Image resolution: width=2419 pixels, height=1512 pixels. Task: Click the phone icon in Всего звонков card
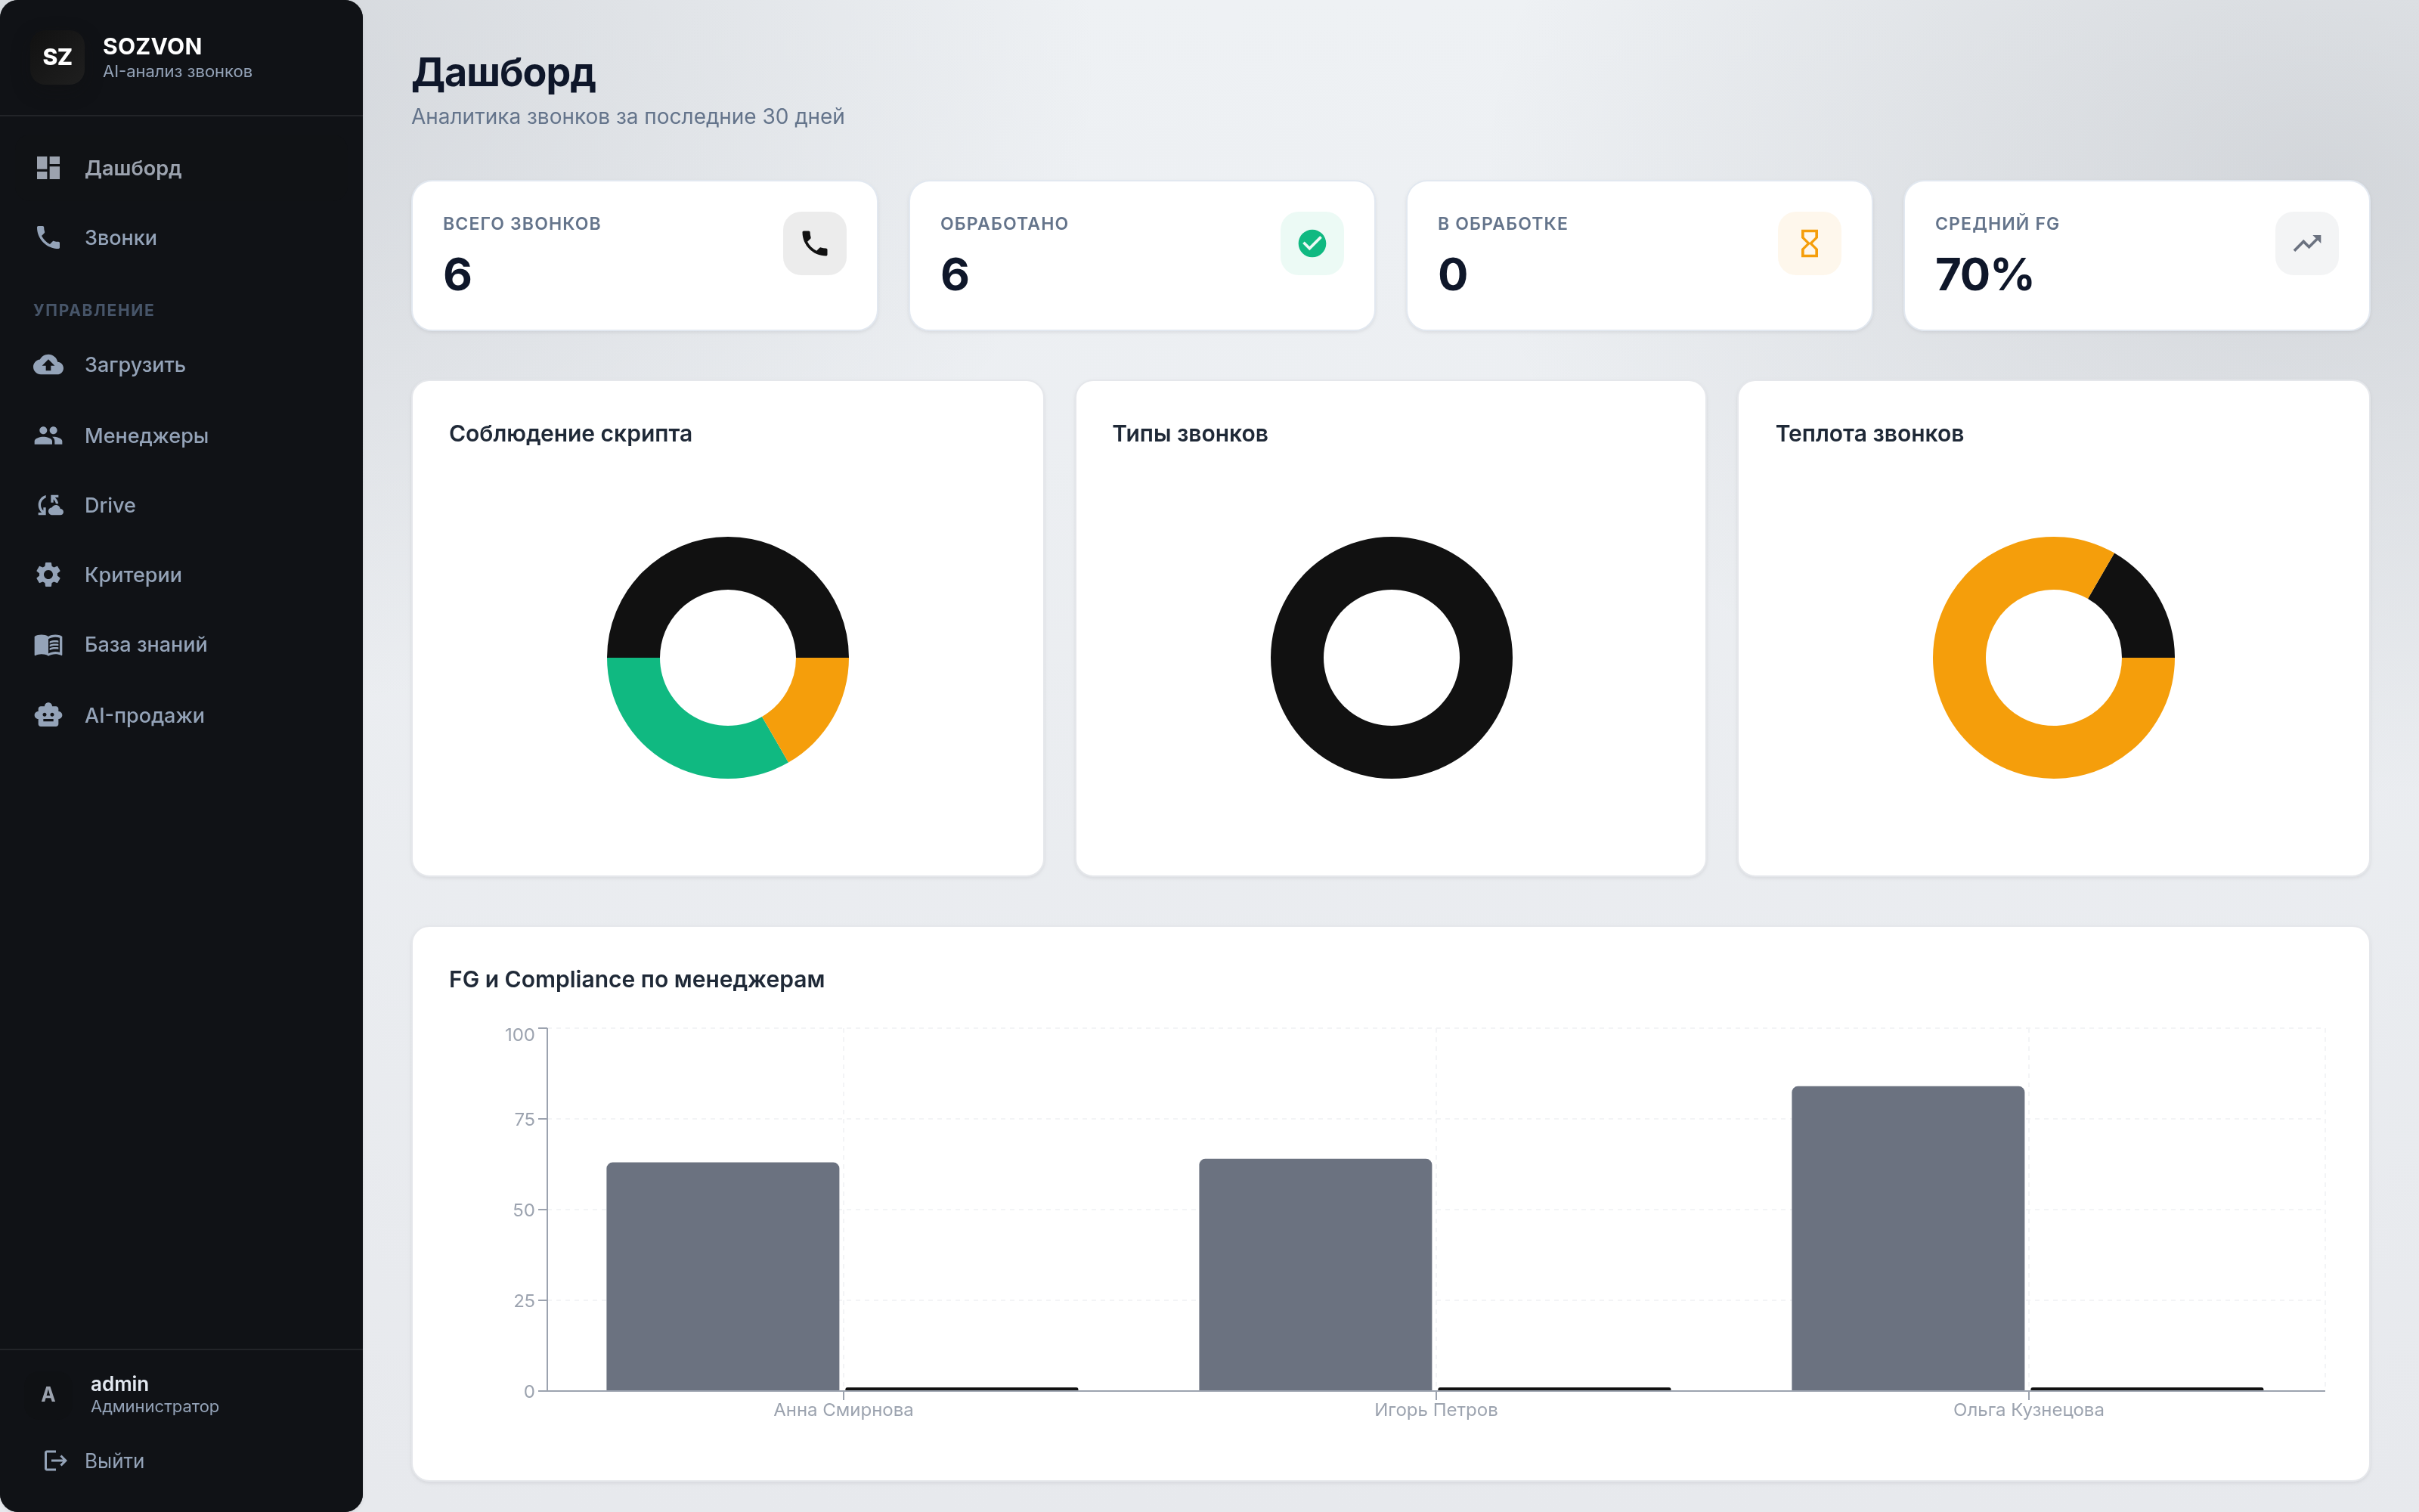pyautogui.click(x=815, y=243)
